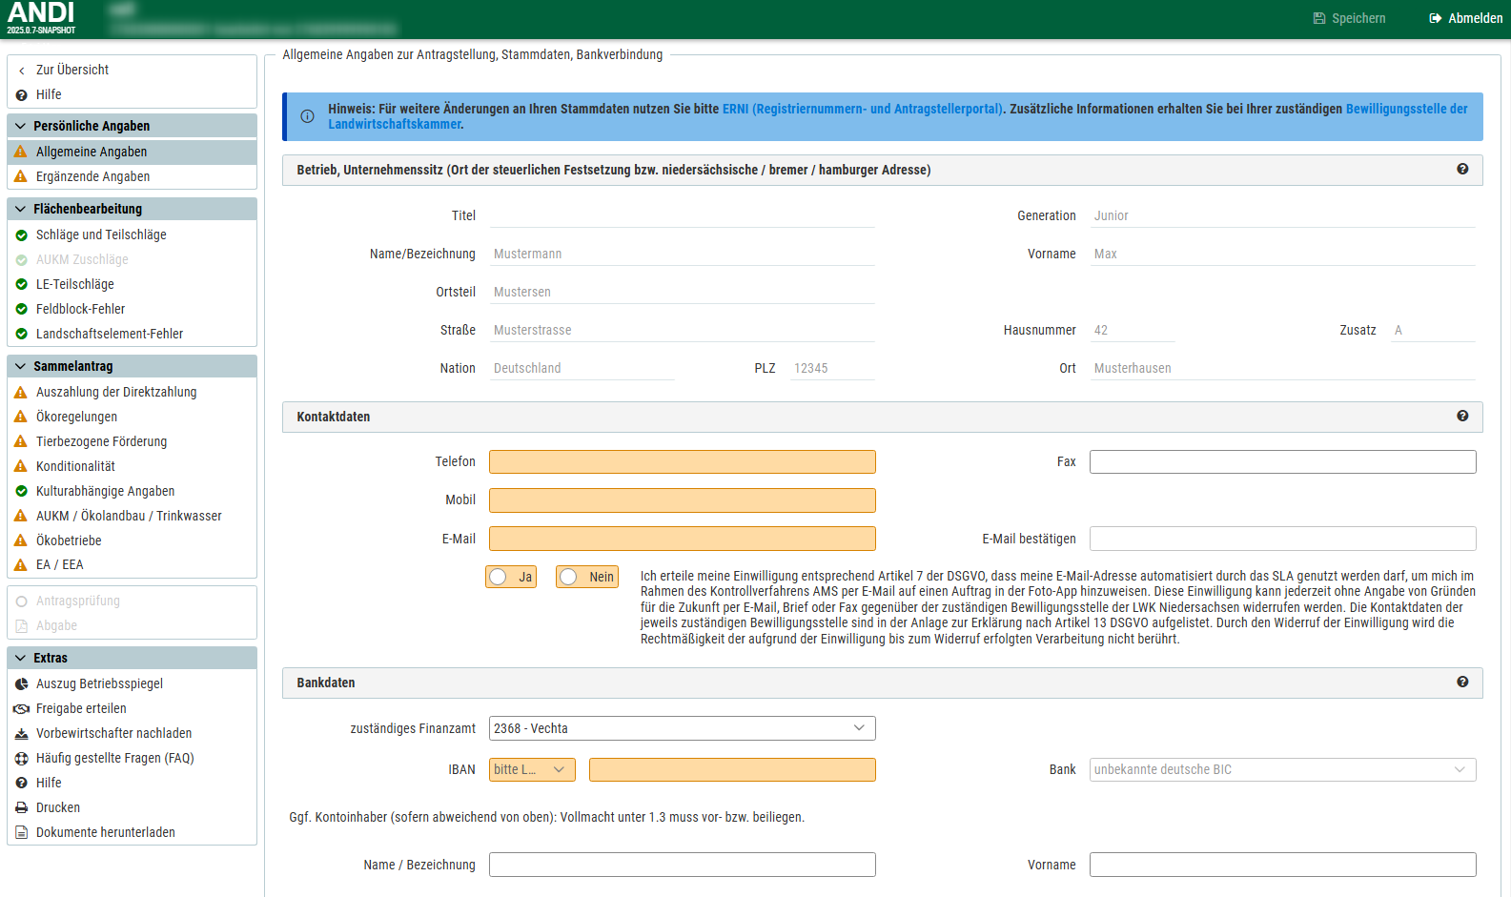Select the Ja consent radio button
The image size is (1511, 897).
tap(499, 577)
